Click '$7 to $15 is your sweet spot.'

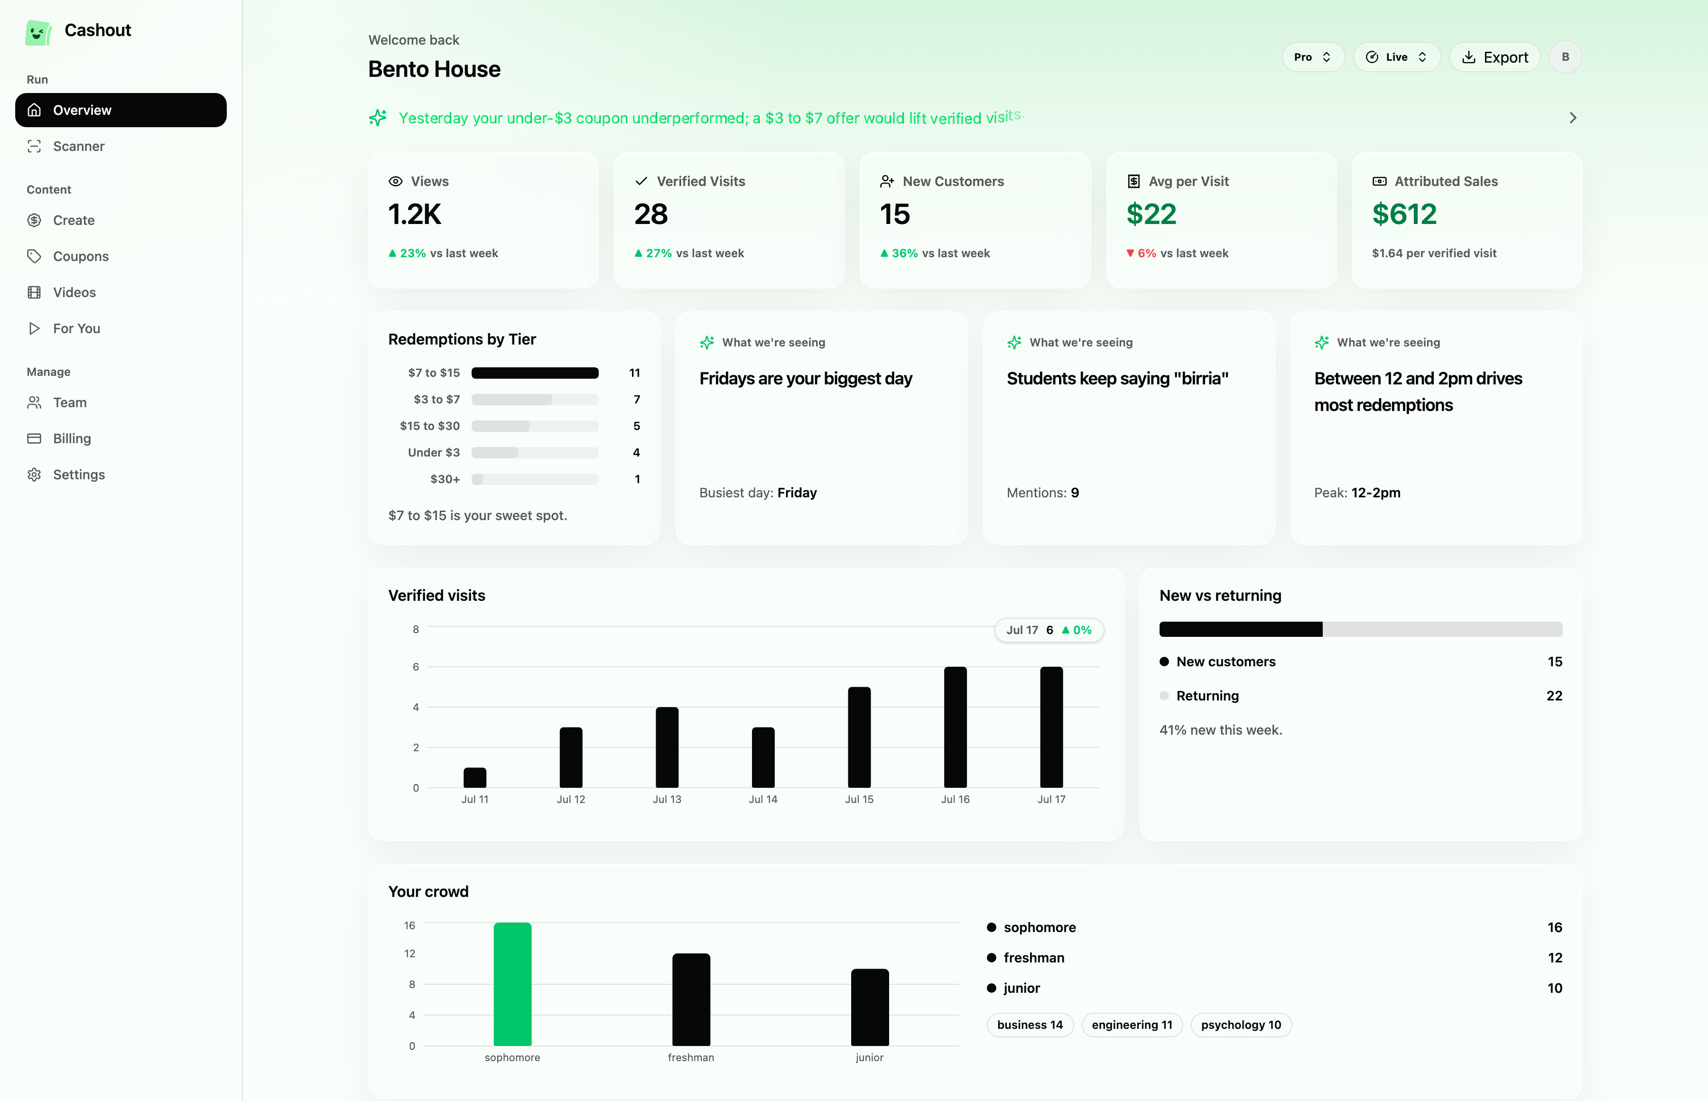coord(477,515)
